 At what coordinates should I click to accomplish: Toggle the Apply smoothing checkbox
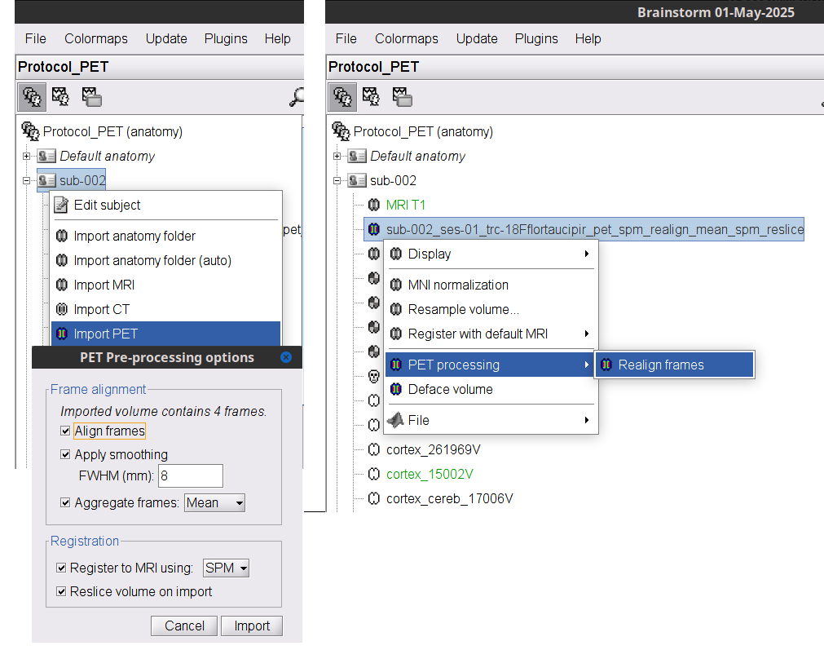click(x=66, y=454)
